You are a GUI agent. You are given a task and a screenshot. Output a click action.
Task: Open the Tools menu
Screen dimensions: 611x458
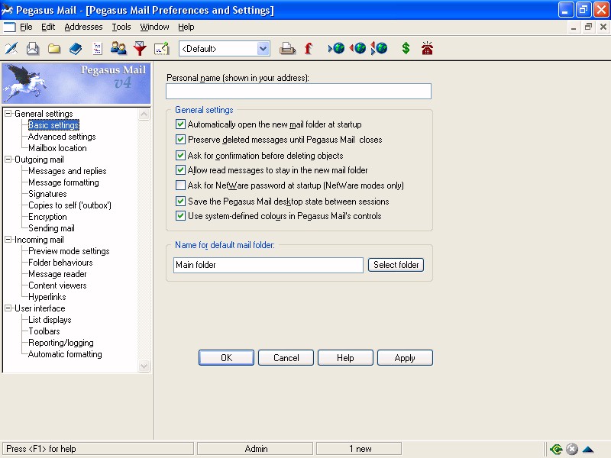pos(121,27)
